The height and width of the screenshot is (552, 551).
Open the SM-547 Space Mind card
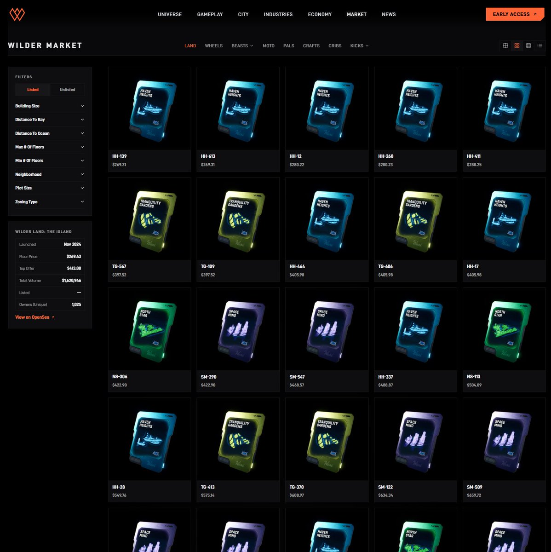tap(327, 340)
